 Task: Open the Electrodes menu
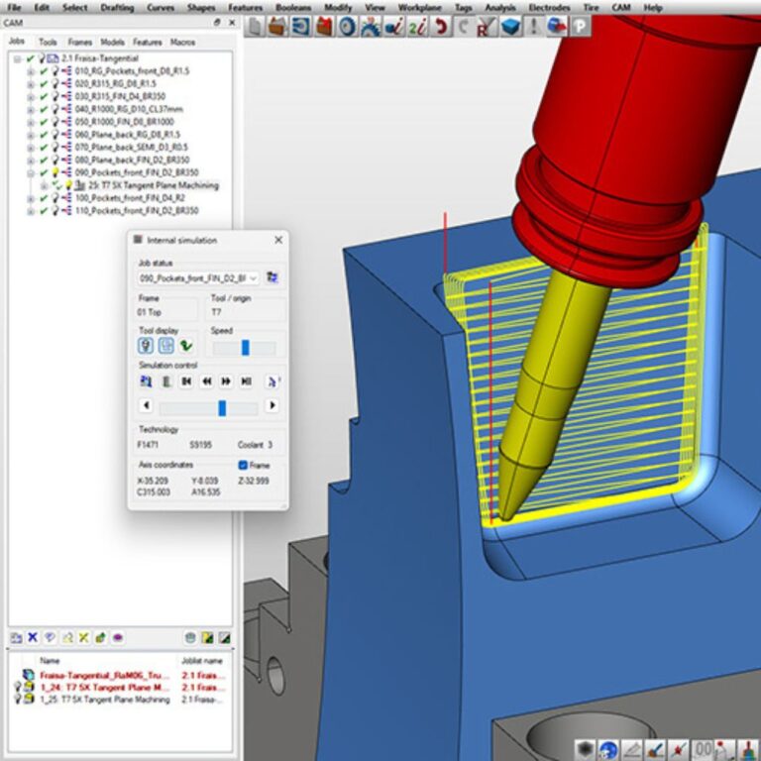pyautogui.click(x=548, y=7)
